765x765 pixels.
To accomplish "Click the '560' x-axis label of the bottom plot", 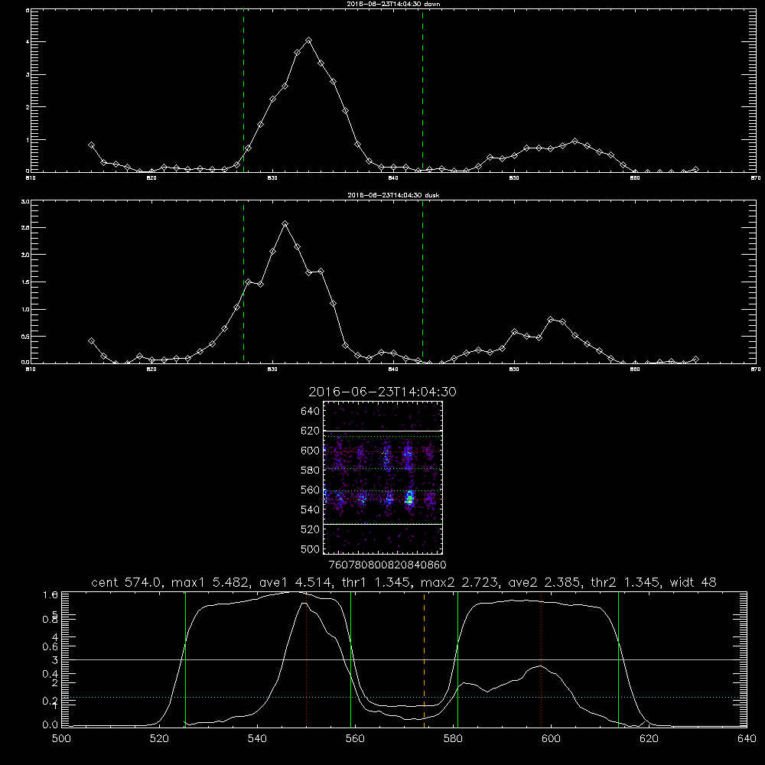I will 355,739.
